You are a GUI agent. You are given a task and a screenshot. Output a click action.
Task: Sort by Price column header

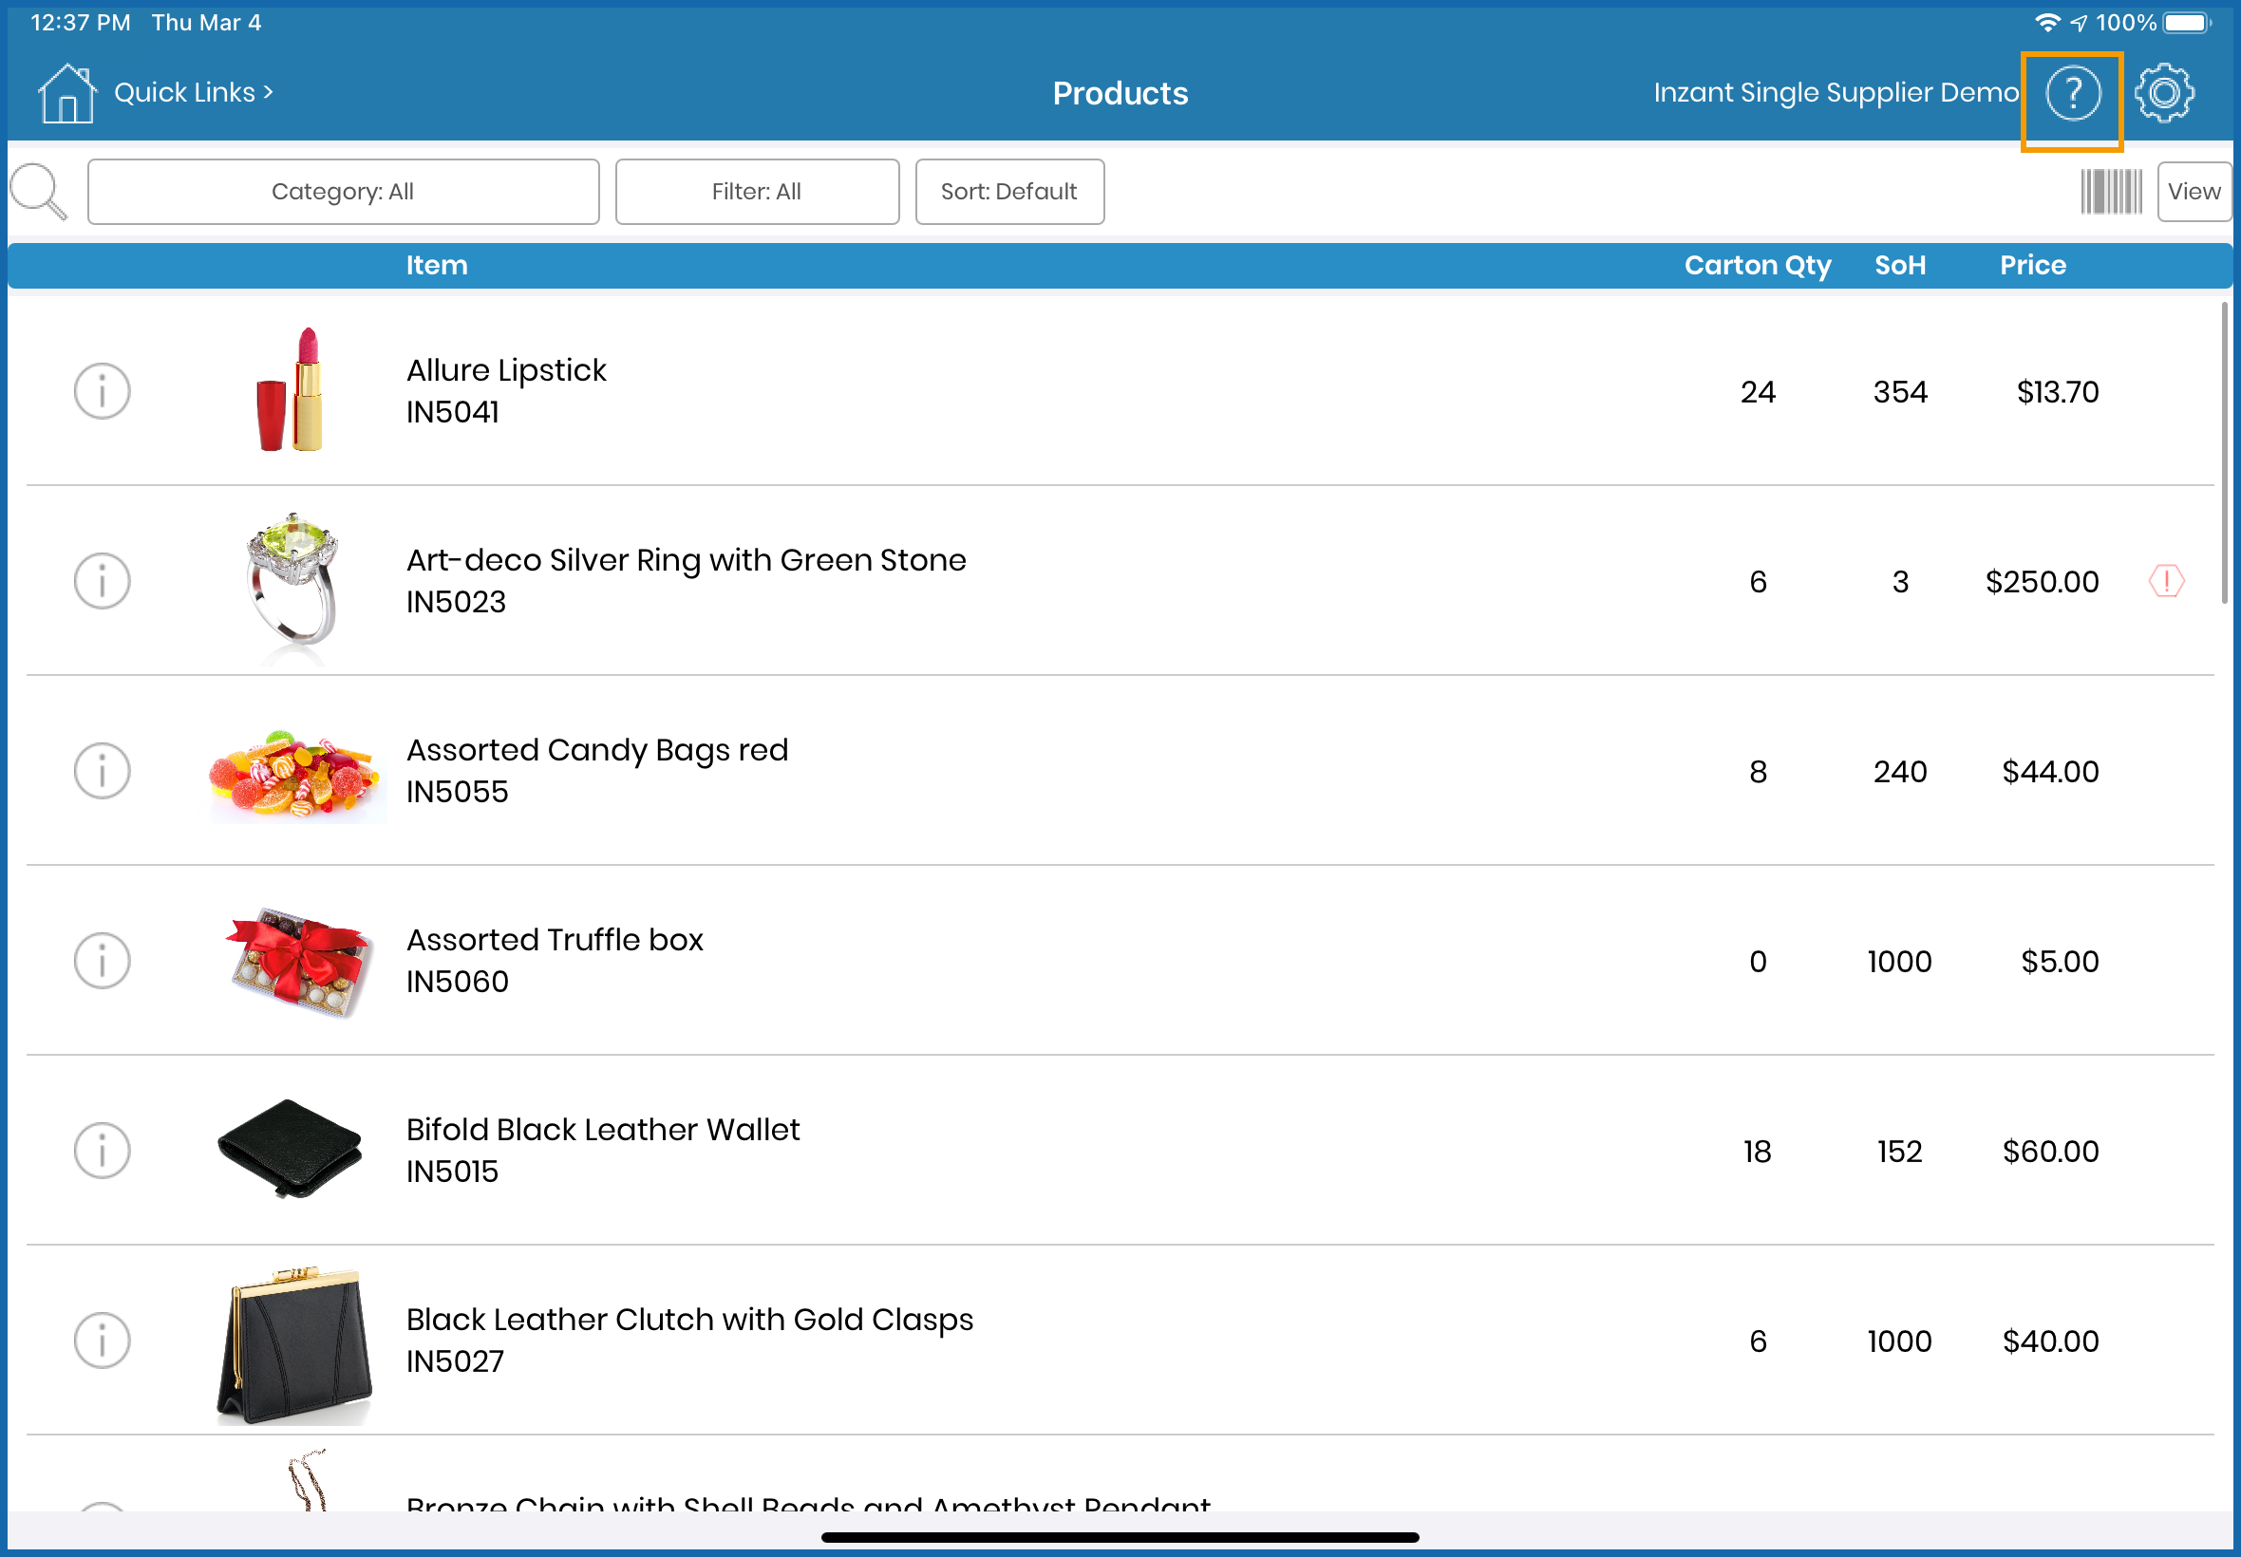click(x=2032, y=265)
